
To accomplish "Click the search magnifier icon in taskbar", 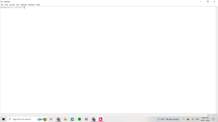I will [10, 119].
